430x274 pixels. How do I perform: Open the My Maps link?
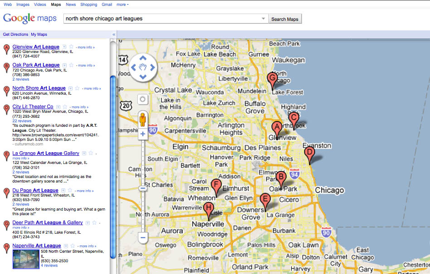point(39,34)
